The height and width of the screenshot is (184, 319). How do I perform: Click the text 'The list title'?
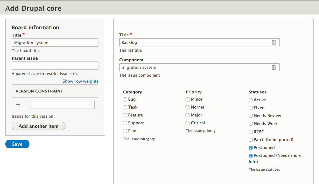[x=130, y=50]
